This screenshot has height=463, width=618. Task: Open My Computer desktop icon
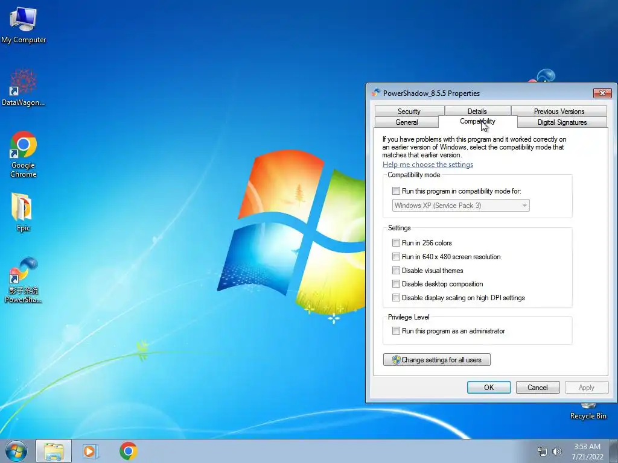tap(24, 24)
